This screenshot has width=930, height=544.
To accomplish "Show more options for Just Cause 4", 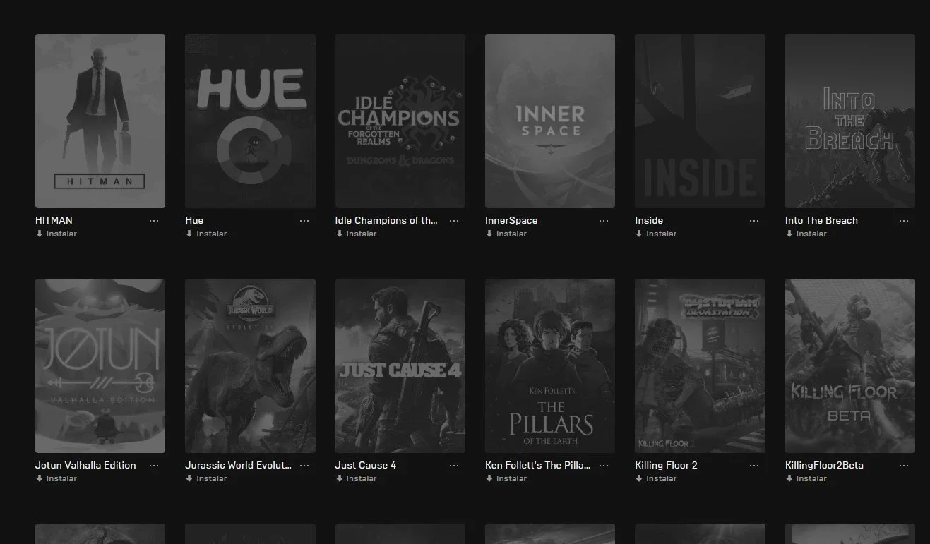I will pyautogui.click(x=454, y=466).
